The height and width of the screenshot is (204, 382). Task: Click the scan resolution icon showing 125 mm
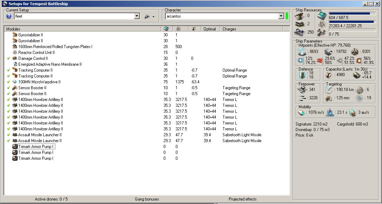(x=329, y=98)
